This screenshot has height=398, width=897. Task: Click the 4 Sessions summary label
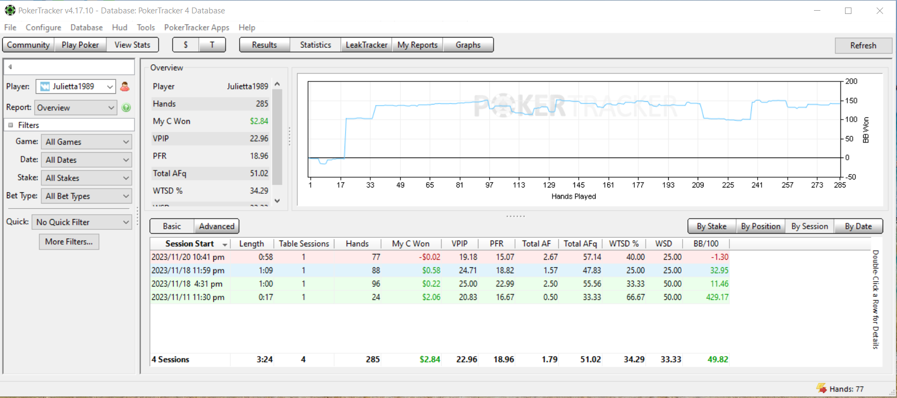[x=170, y=359]
